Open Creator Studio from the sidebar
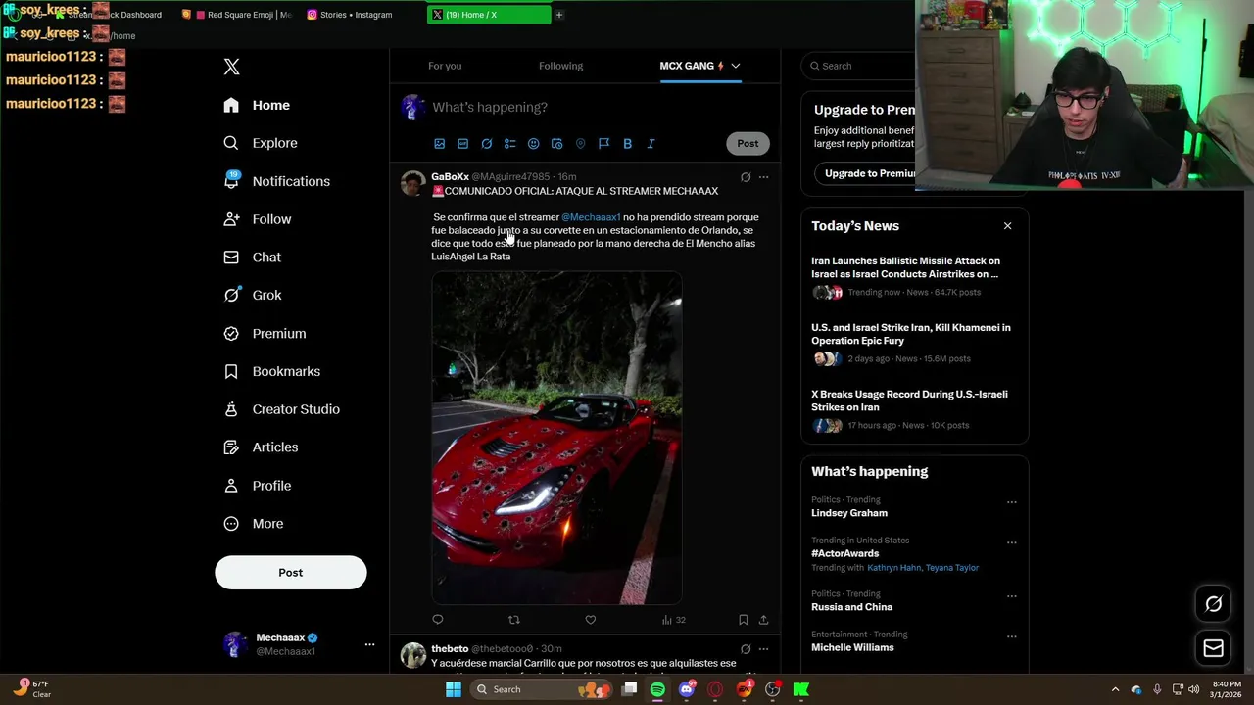 (281, 409)
